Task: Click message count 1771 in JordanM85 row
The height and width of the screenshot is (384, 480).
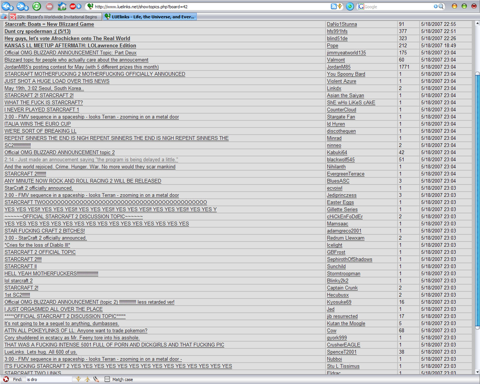Action: (404, 67)
